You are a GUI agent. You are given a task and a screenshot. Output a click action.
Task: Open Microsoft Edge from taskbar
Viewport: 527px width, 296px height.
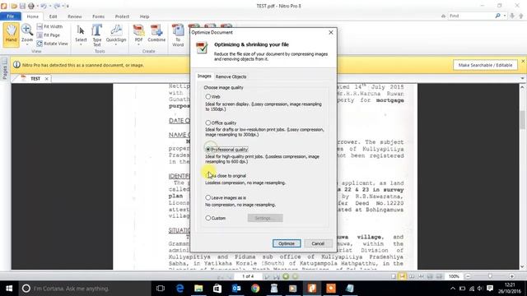click(x=180, y=289)
